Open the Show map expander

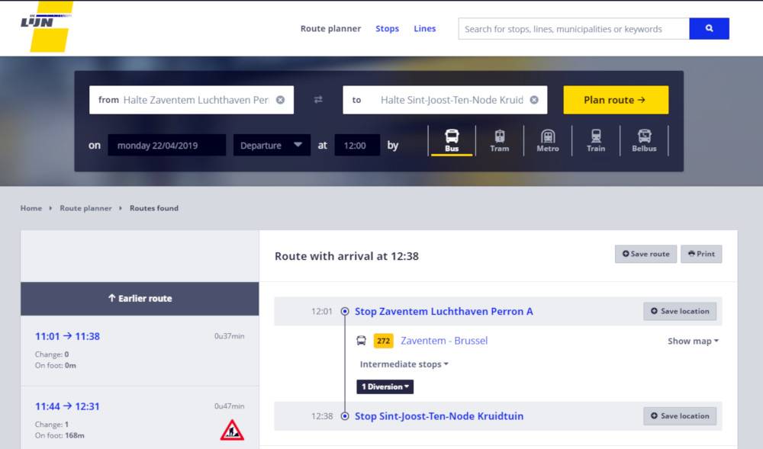(x=693, y=341)
